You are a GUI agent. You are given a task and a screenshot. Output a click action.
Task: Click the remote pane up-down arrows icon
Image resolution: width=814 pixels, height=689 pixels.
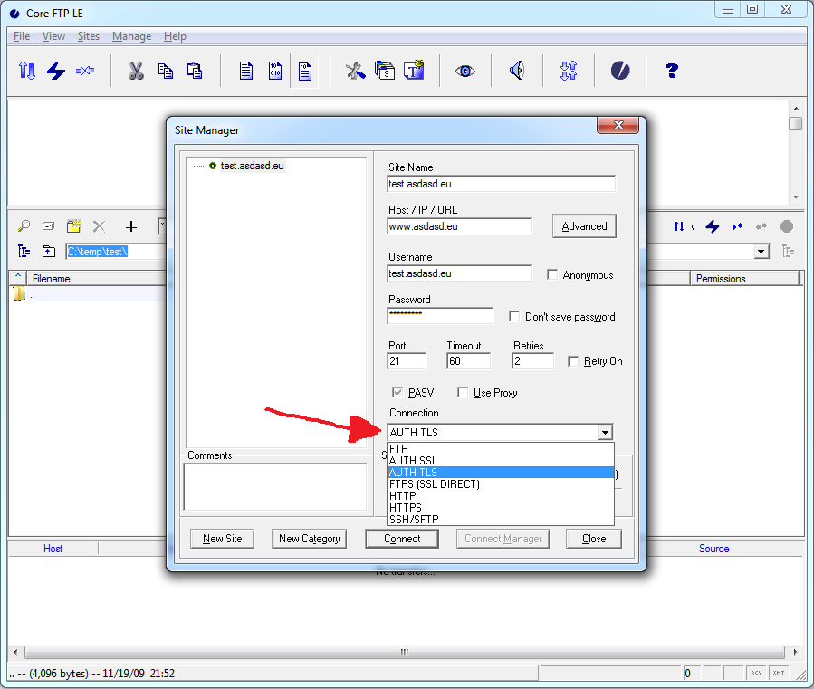(x=679, y=226)
